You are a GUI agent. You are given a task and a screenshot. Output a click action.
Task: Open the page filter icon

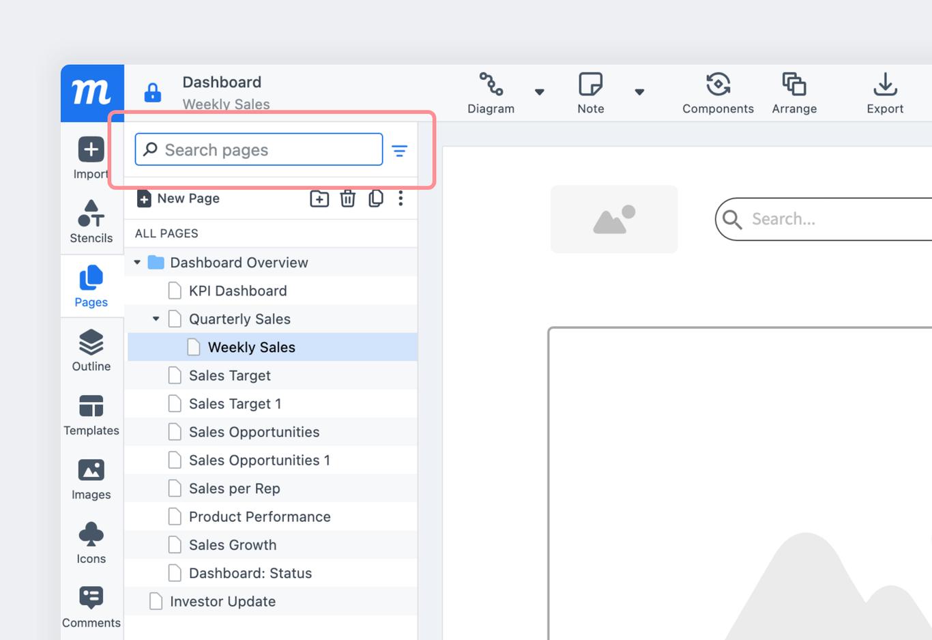coord(400,150)
